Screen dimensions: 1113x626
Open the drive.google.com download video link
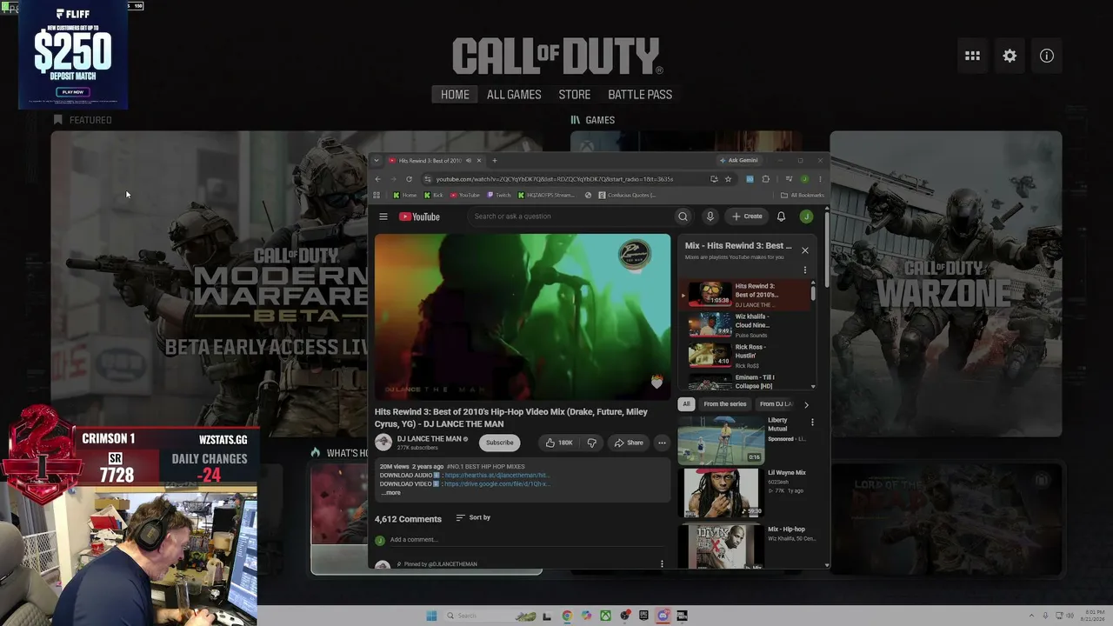click(497, 483)
